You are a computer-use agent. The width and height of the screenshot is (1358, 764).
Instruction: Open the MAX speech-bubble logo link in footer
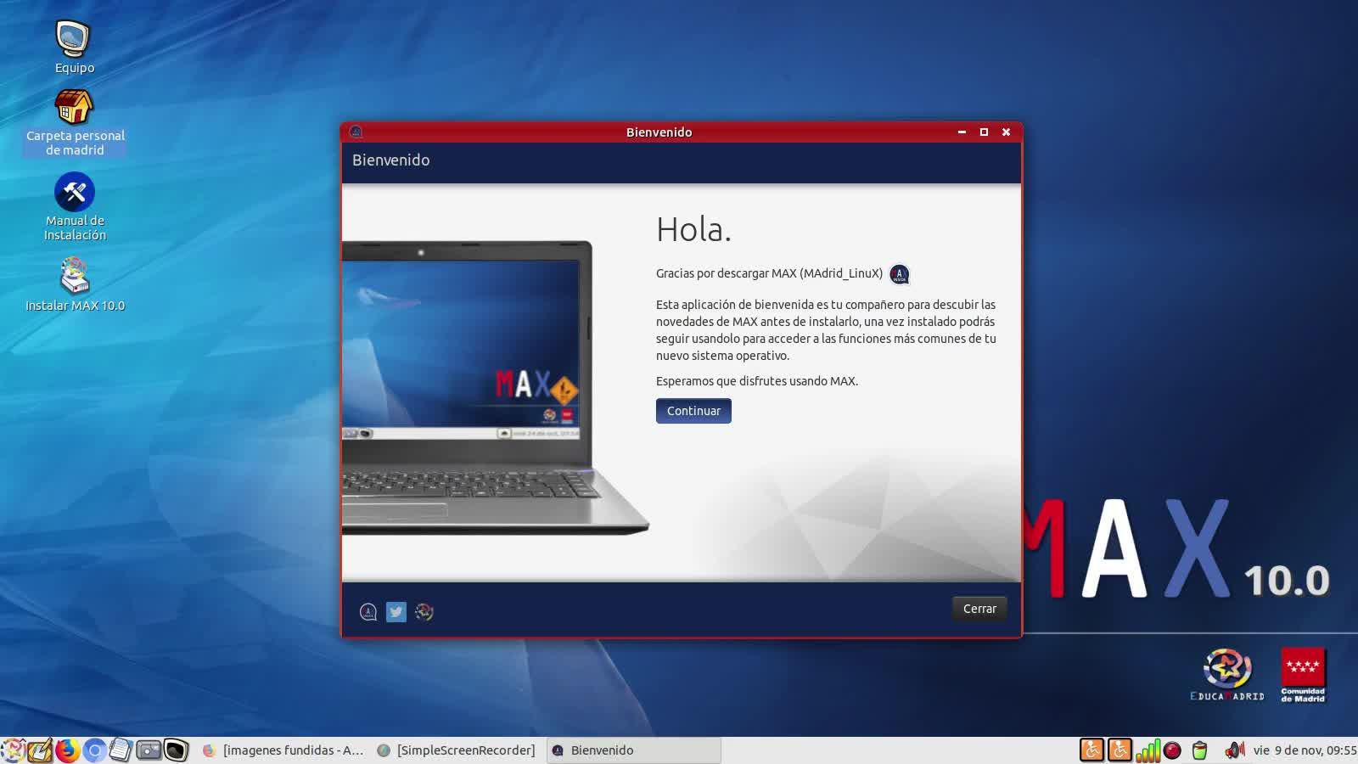coord(368,612)
